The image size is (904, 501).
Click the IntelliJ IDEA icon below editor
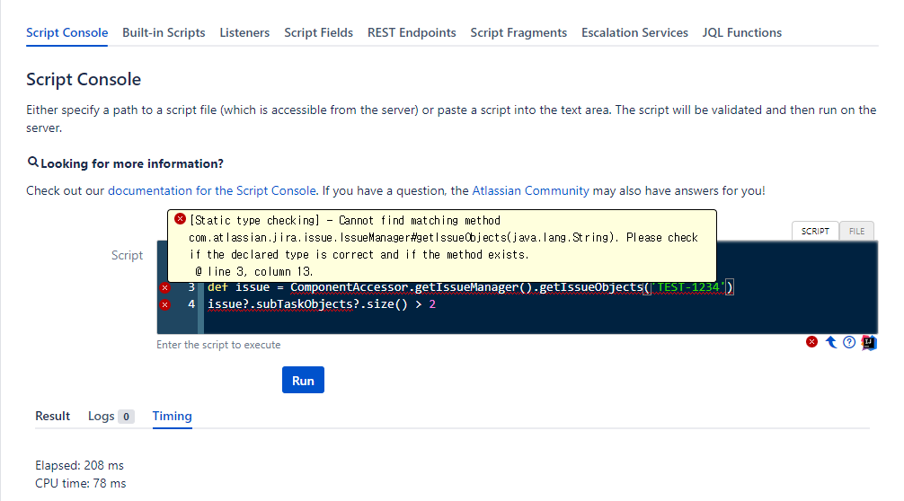(x=868, y=342)
